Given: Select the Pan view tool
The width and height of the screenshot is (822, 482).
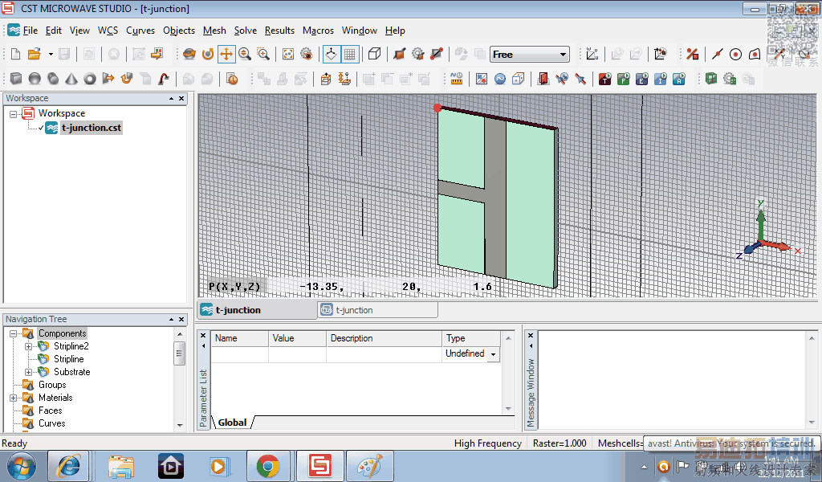Looking at the screenshot, I should pyautogui.click(x=226, y=55).
